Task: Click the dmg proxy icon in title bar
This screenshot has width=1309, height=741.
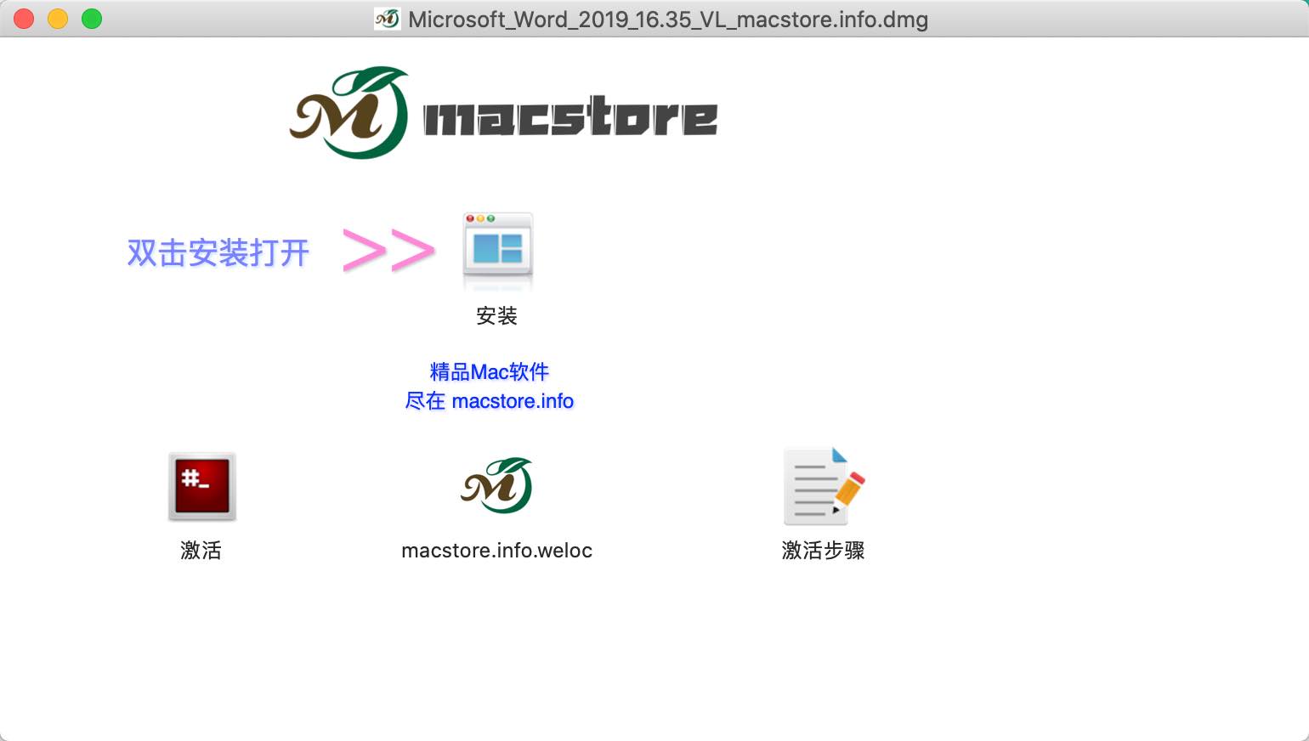Action: pos(388,19)
